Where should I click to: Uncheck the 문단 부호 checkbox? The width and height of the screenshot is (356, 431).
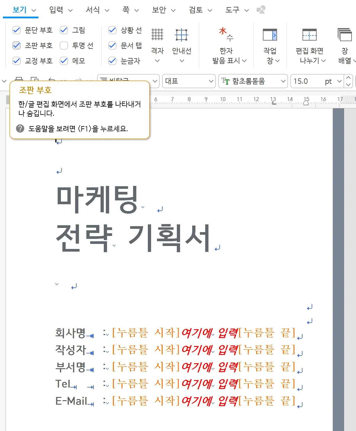coord(16,30)
